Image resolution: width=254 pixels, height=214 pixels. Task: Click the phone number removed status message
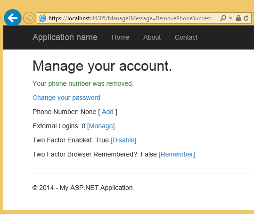point(83,83)
